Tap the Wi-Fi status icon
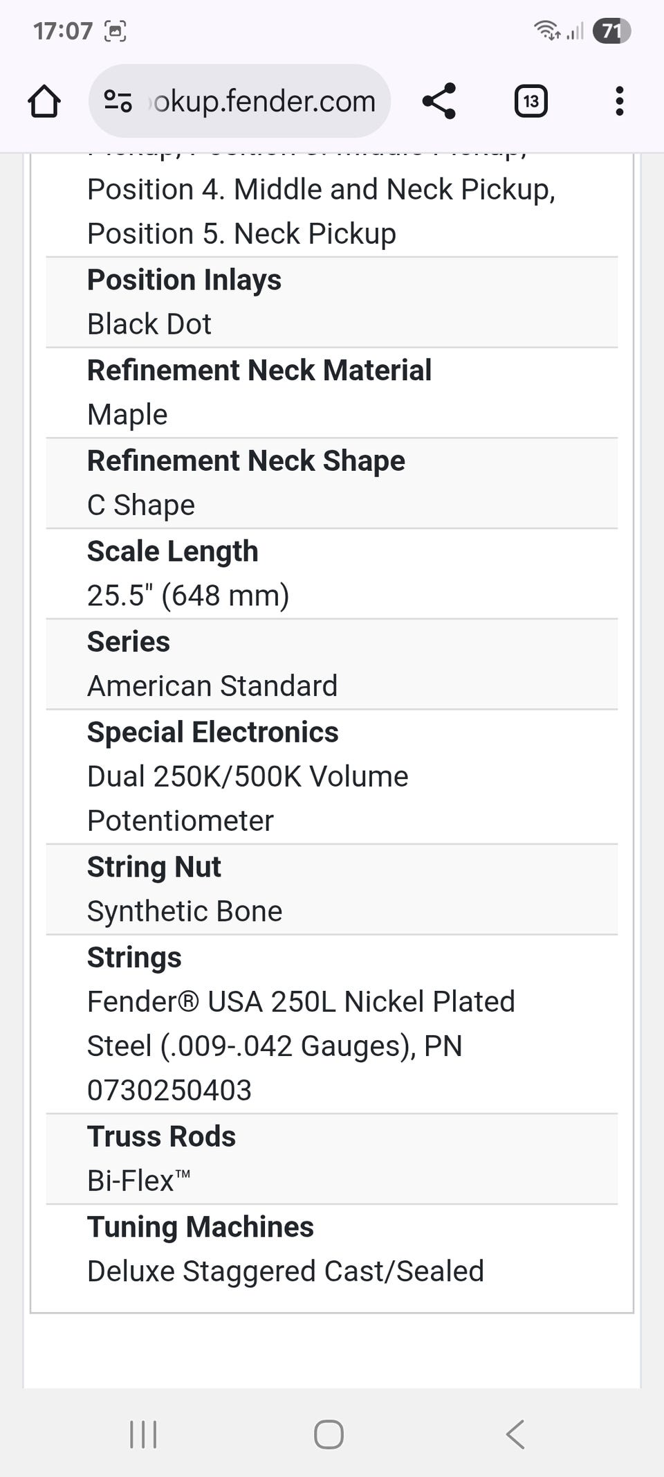Viewport: 664px width, 1477px height. click(x=546, y=30)
